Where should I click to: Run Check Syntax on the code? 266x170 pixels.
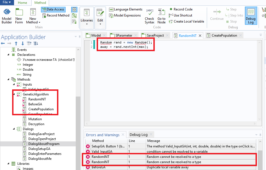coord(150,16)
